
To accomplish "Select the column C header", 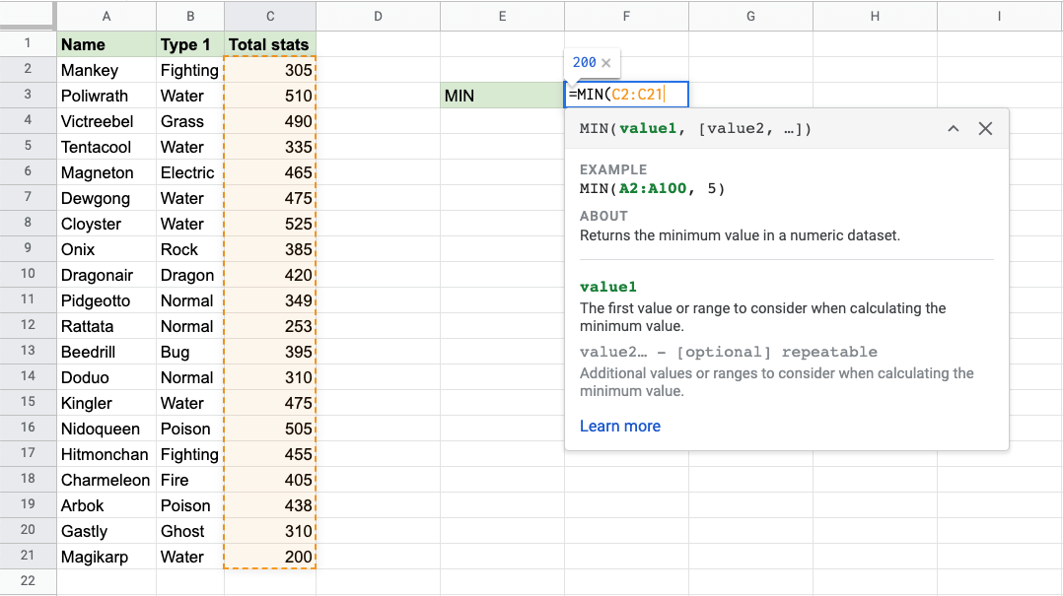I will tap(269, 15).
